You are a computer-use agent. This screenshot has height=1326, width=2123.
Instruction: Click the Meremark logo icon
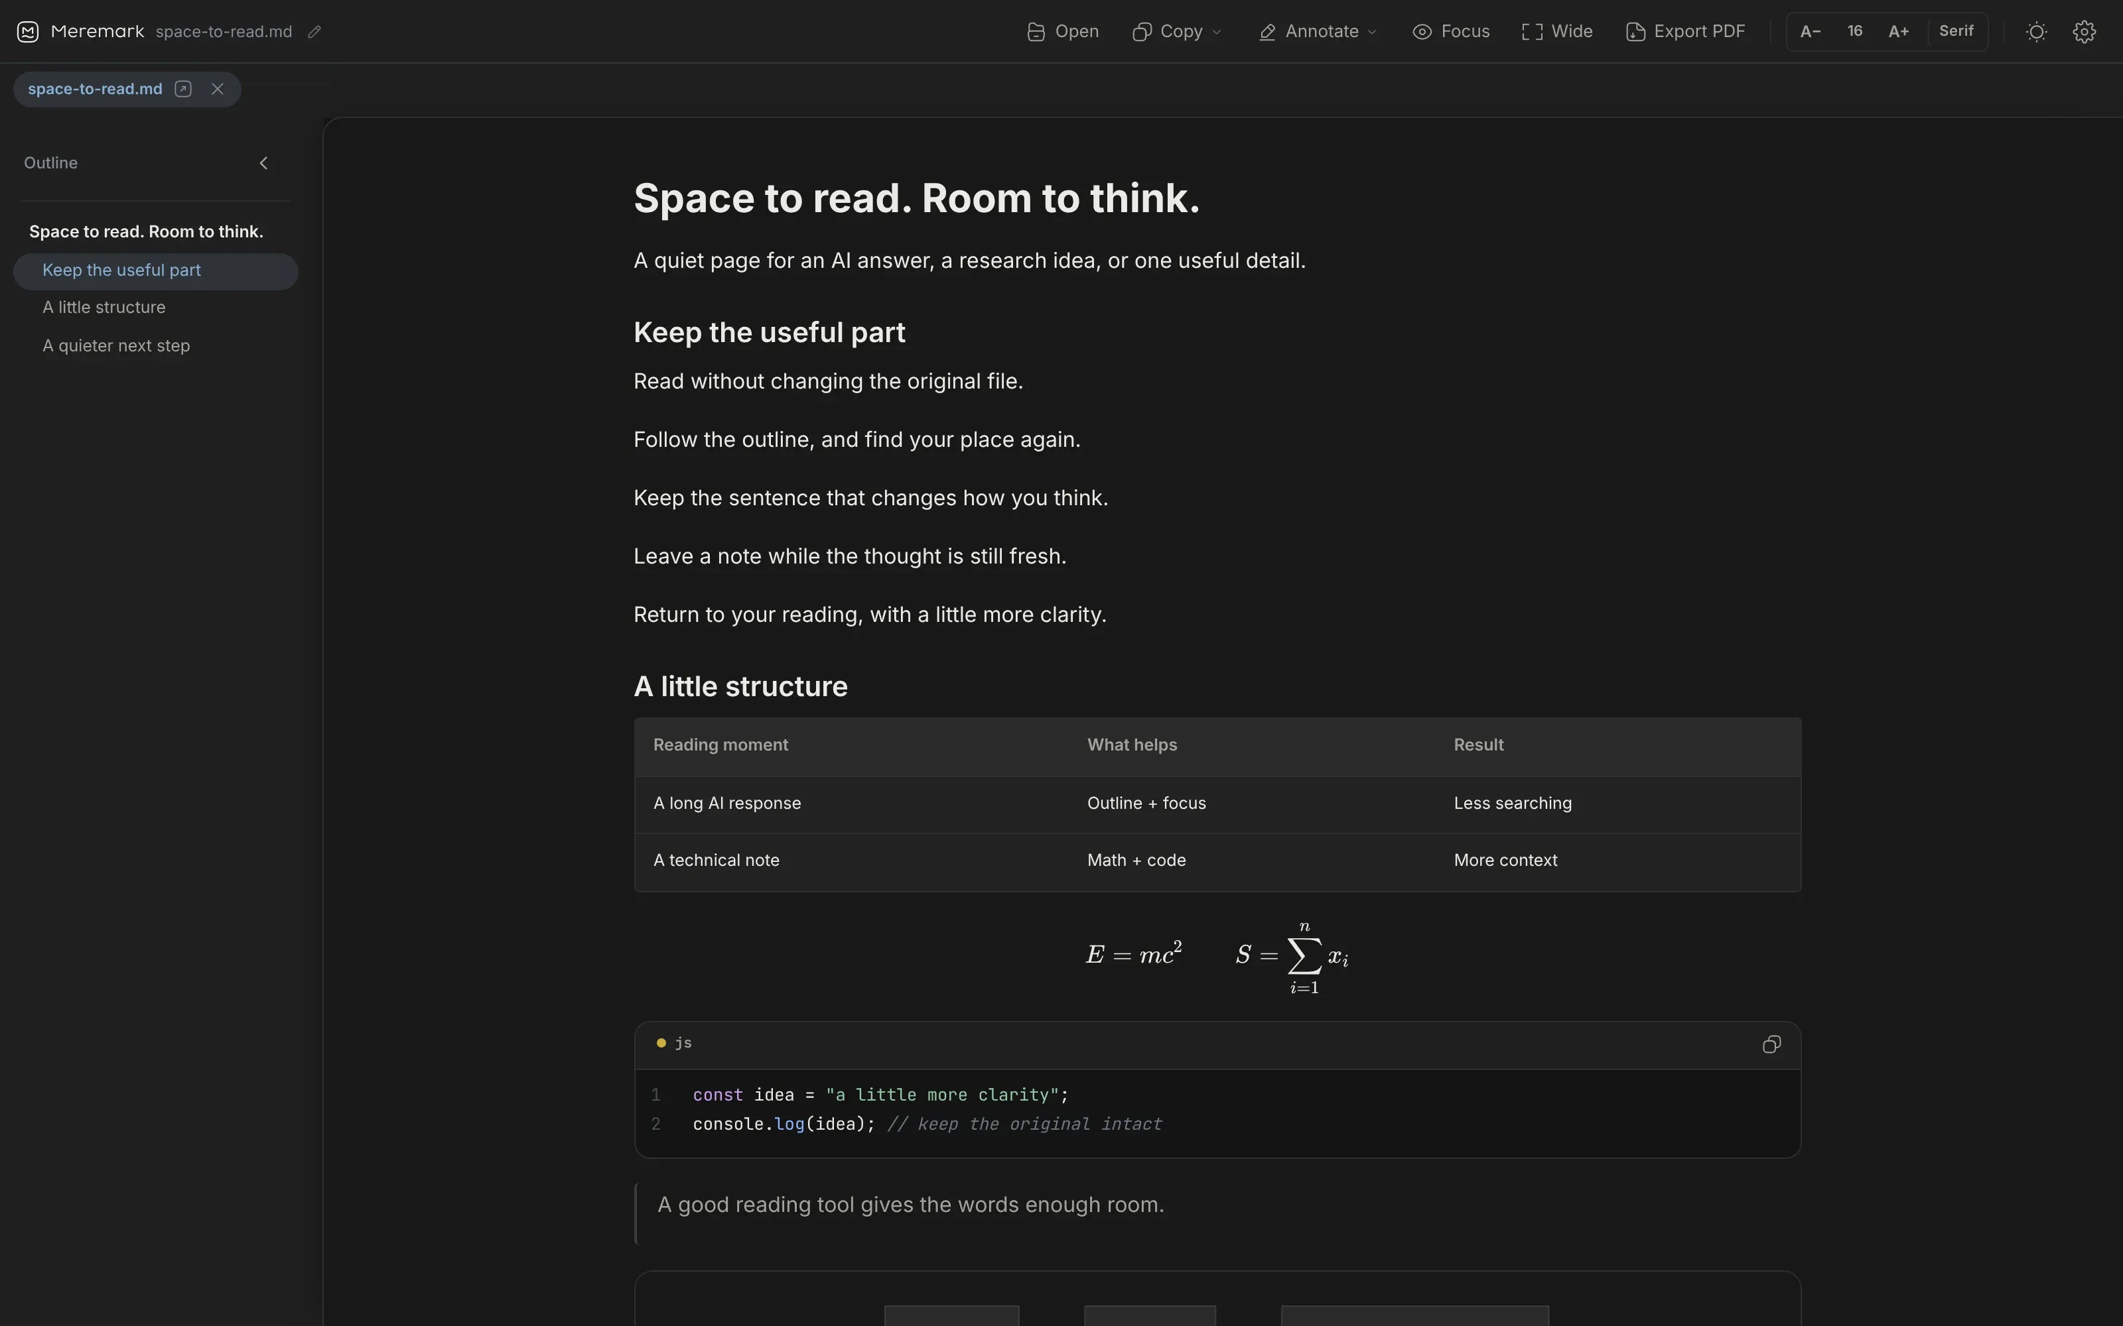(27, 32)
